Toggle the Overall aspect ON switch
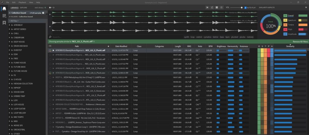This screenshot has width=309, height=135. coord(285,16)
